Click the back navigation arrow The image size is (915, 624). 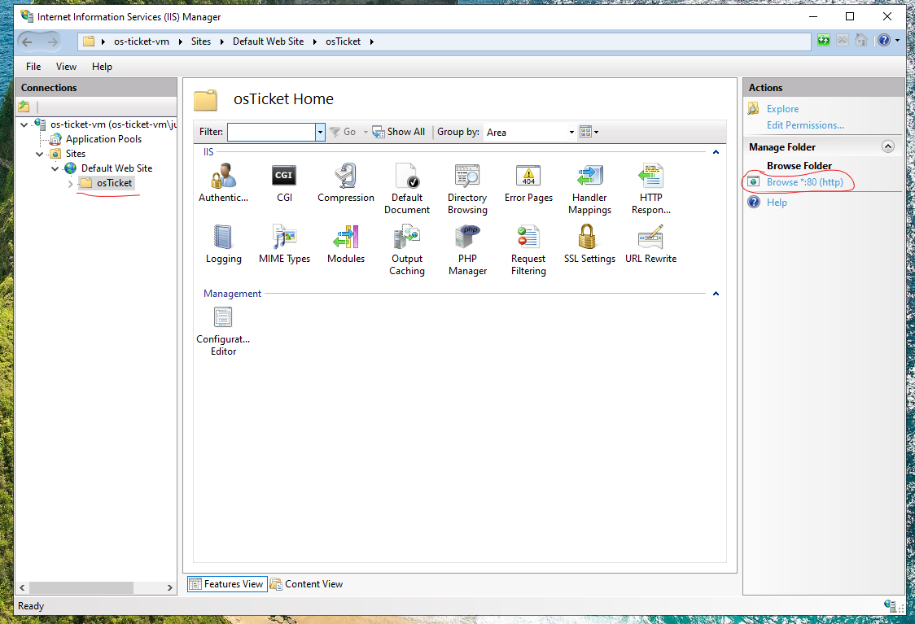(x=27, y=41)
